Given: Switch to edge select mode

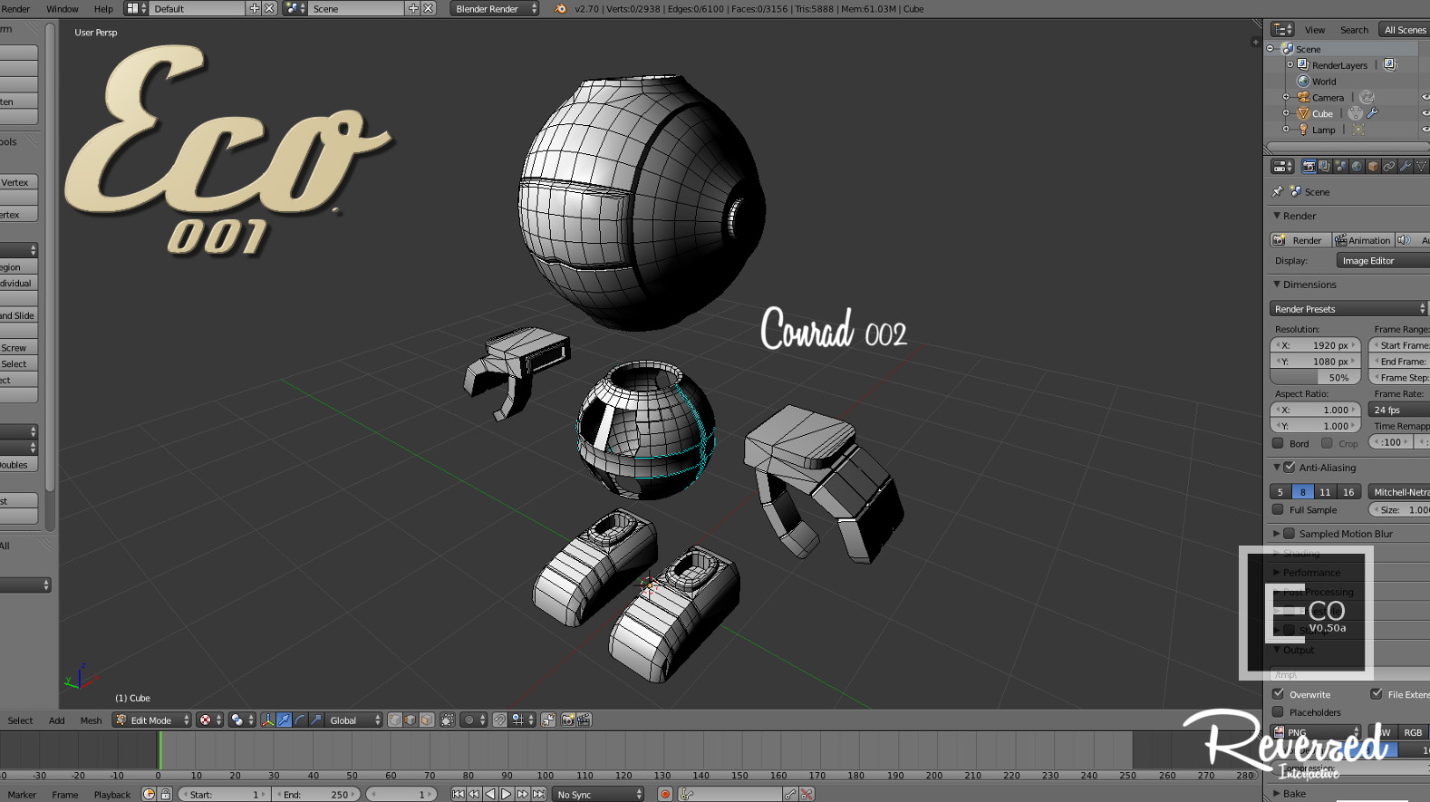Looking at the screenshot, I should point(411,720).
